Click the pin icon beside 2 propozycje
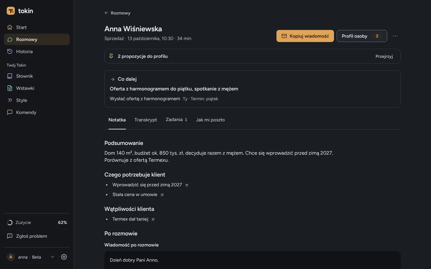Viewport: 431px width, 269px height. [x=111, y=56]
